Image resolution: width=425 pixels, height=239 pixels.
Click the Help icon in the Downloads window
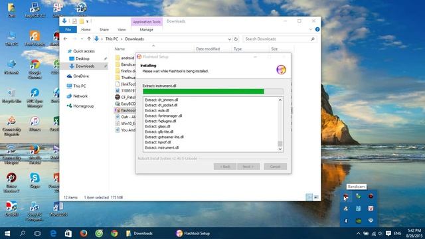point(317,29)
